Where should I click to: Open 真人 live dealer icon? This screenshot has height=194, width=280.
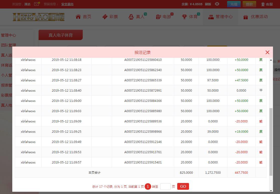(131, 17)
